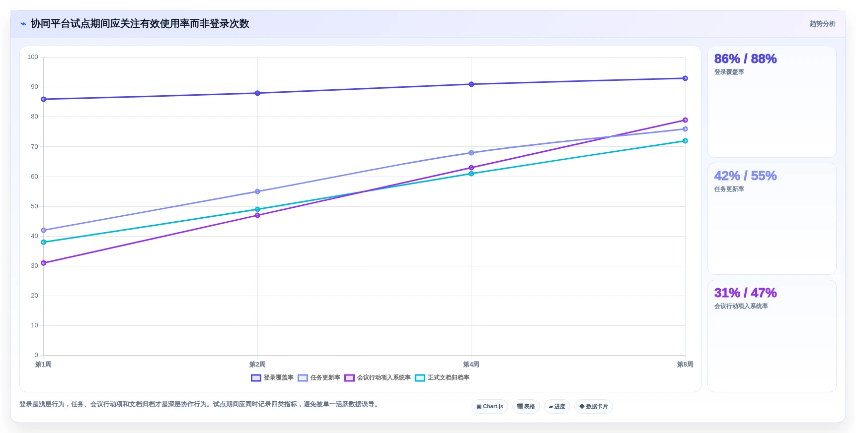Toggle the 登录覆盖率 legend swatch
The height and width of the screenshot is (433, 856).
(x=256, y=378)
